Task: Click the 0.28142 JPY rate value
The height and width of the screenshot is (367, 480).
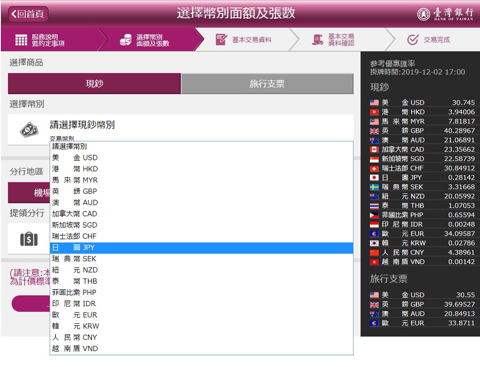Action: point(461,178)
